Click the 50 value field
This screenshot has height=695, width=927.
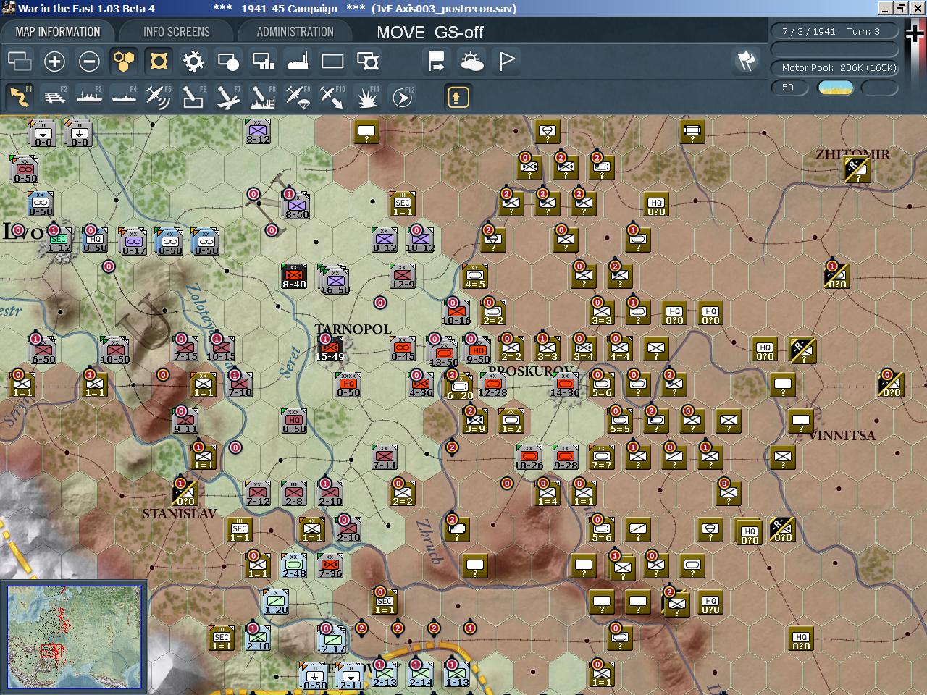pos(789,88)
